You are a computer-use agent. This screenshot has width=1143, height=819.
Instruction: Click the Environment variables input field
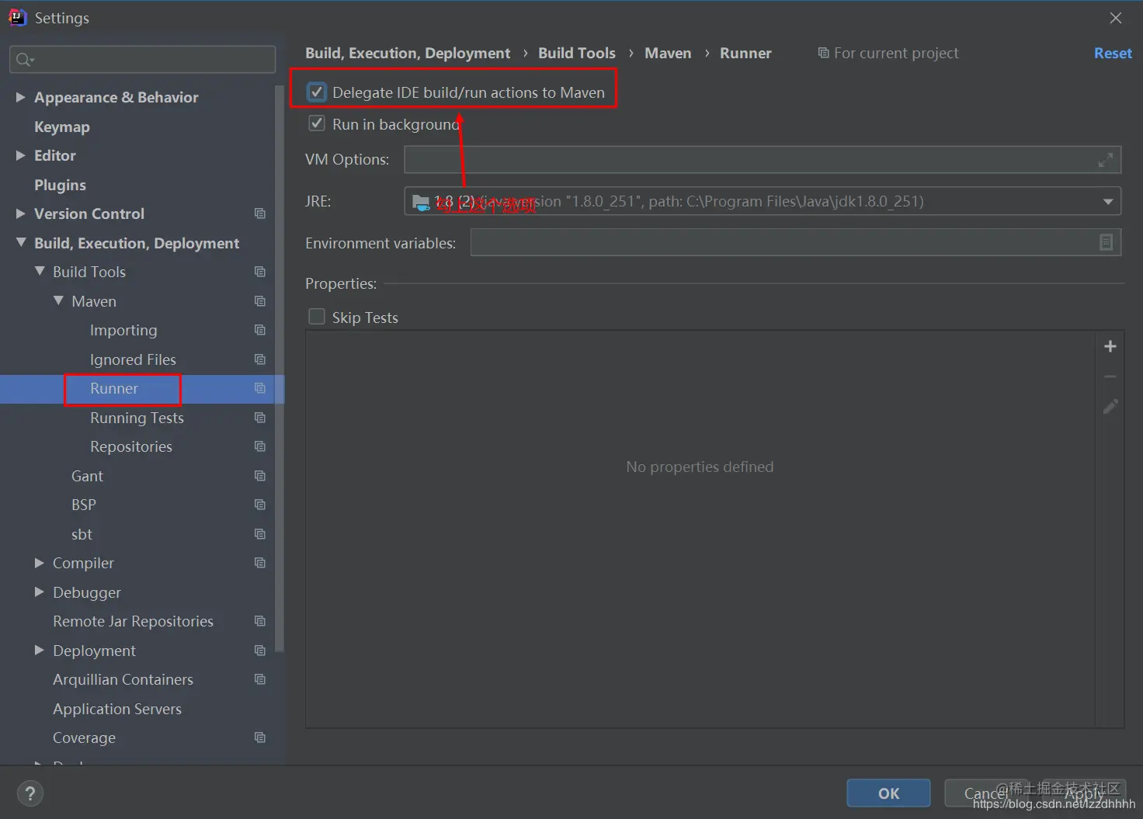[x=796, y=243]
